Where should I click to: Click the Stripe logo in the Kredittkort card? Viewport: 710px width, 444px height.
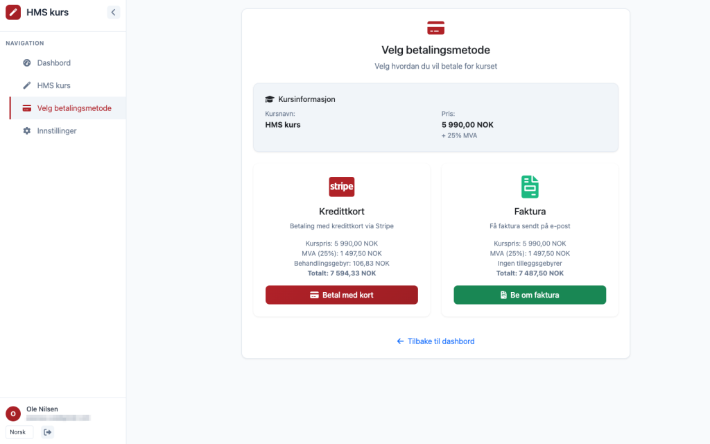click(x=341, y=187)
